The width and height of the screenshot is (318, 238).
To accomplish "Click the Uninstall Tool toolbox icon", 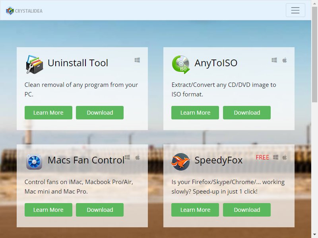I will pyautogui.click(x=35, y=64).
